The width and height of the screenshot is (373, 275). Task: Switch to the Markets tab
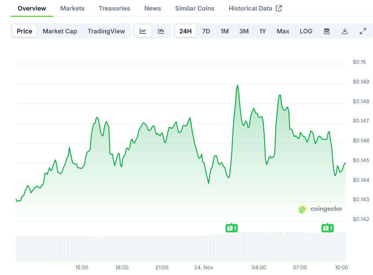pyautogui.click(x=72, y=8)
